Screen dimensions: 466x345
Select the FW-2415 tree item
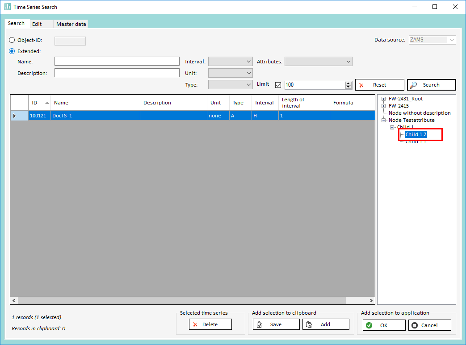pos(399,106)
